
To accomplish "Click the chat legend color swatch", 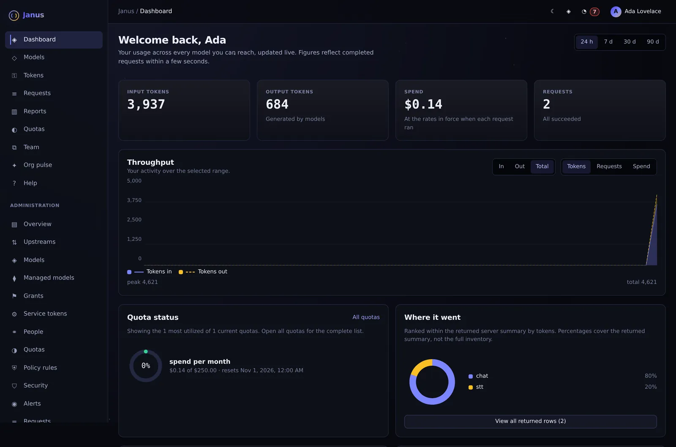I will (471, 376).
